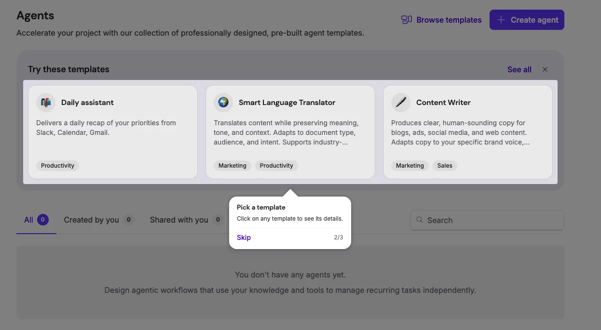This screenshot has height=330, width=601.
Task: Select the Productivity tag on Daily assistant
Action: 57,165
